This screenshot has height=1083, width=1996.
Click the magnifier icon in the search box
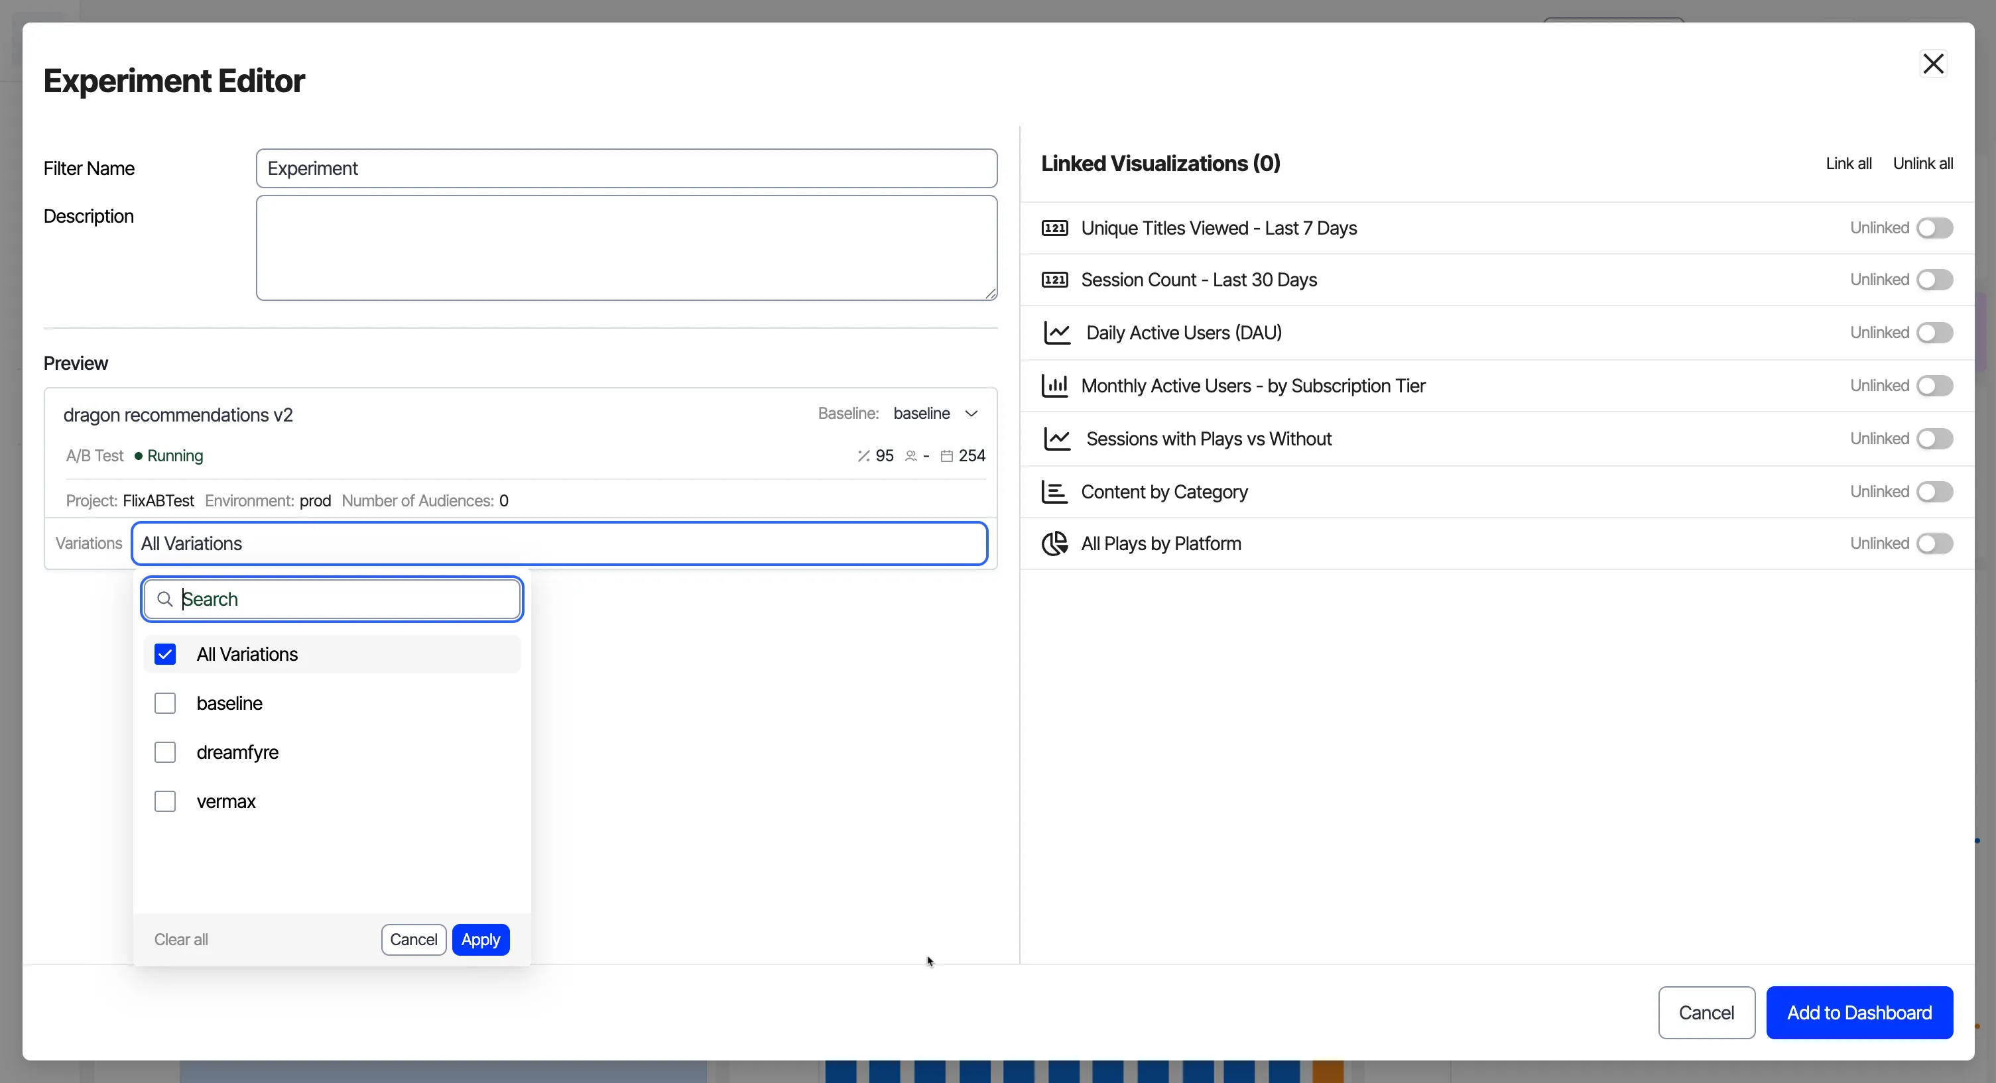(x=164, y=598)
